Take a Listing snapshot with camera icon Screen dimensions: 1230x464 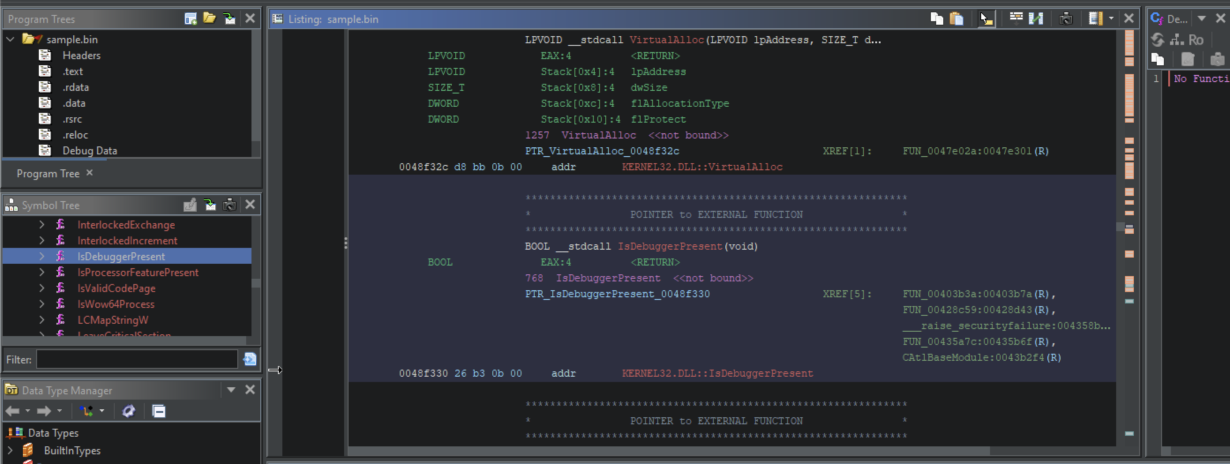pyautogui.click(x=1066, y=19)
